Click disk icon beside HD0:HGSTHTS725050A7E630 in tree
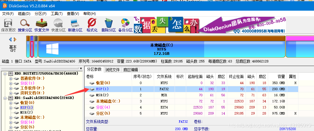This screenshot has height=131, width=314. 11,74
